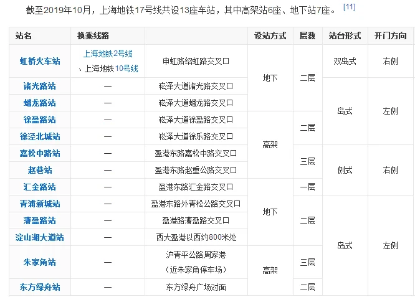The width and height of the screenshot is (415, 297).
Task: Select the 换乘线路 column header
Action: click(x=108, y=35)
